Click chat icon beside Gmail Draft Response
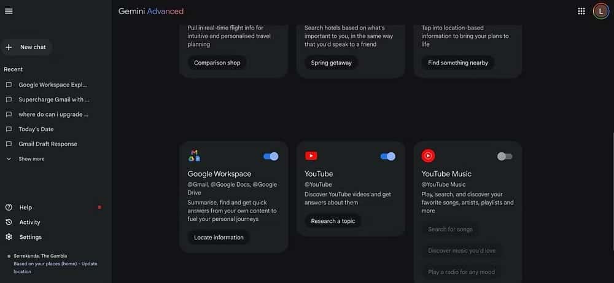 tap(9, 144)
